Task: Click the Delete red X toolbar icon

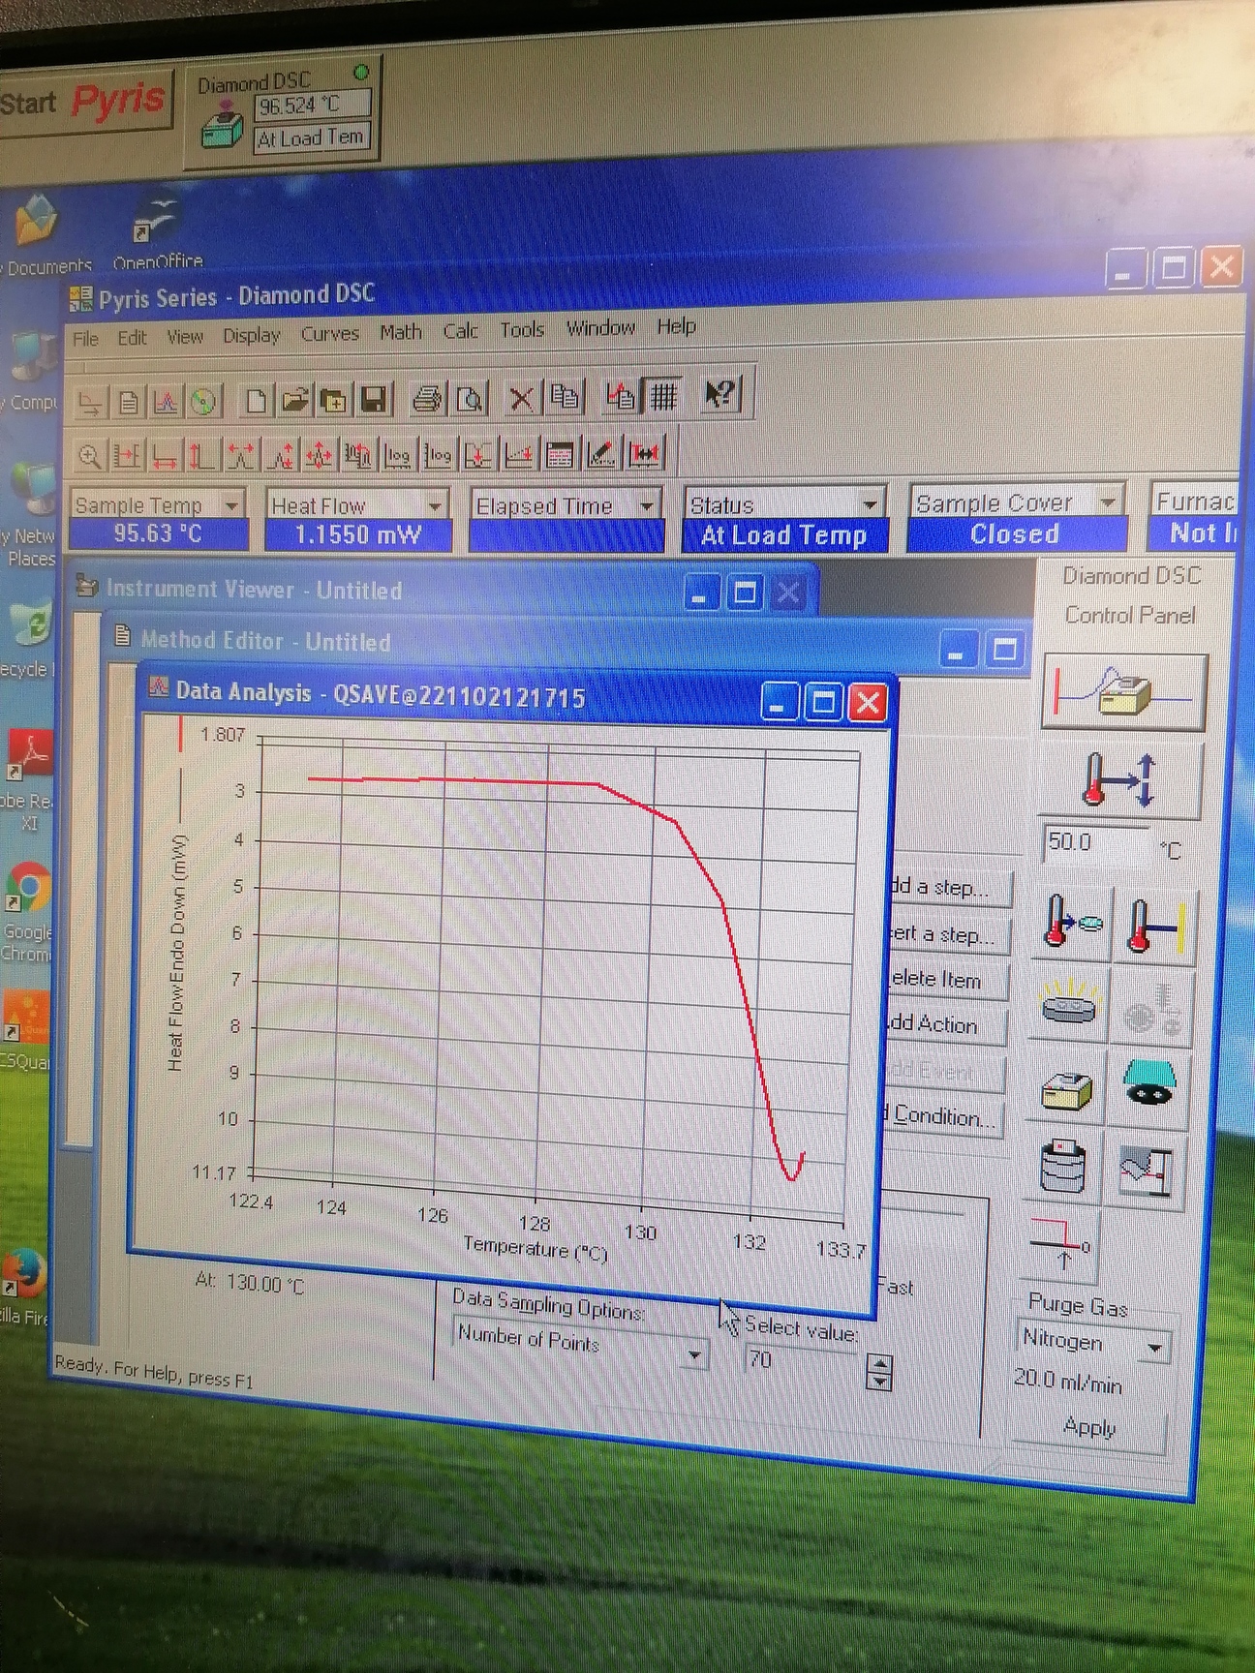Action: coord(521,397)
